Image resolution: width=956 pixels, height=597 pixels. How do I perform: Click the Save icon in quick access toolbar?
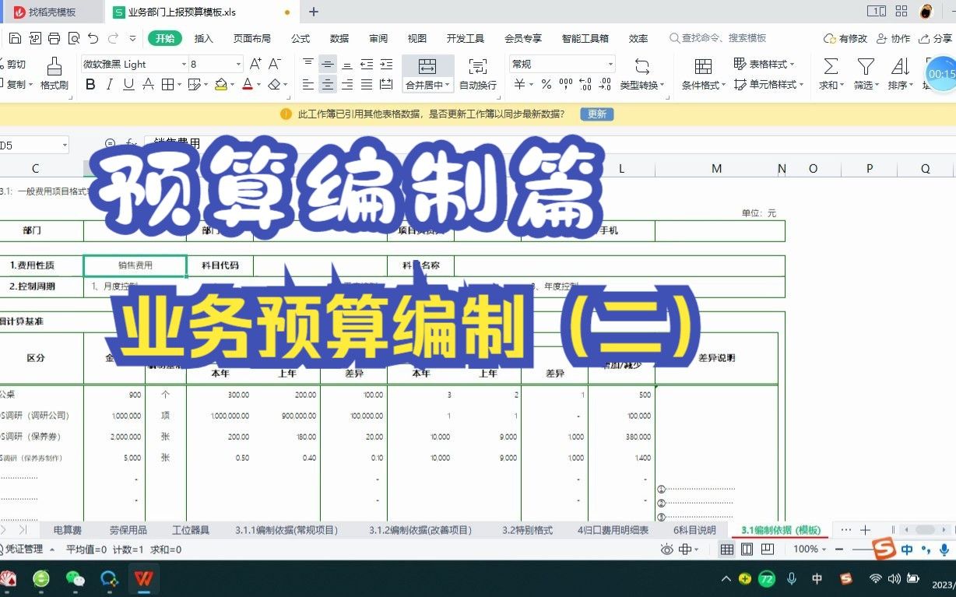click(x=15, y=38)
